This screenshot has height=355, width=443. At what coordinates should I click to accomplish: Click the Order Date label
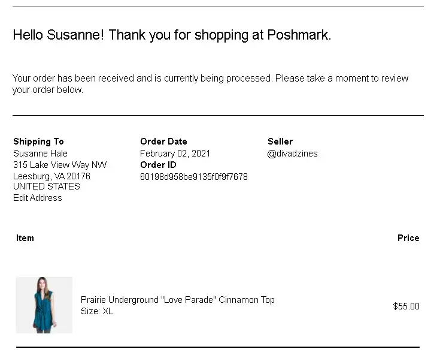(163, 142)
